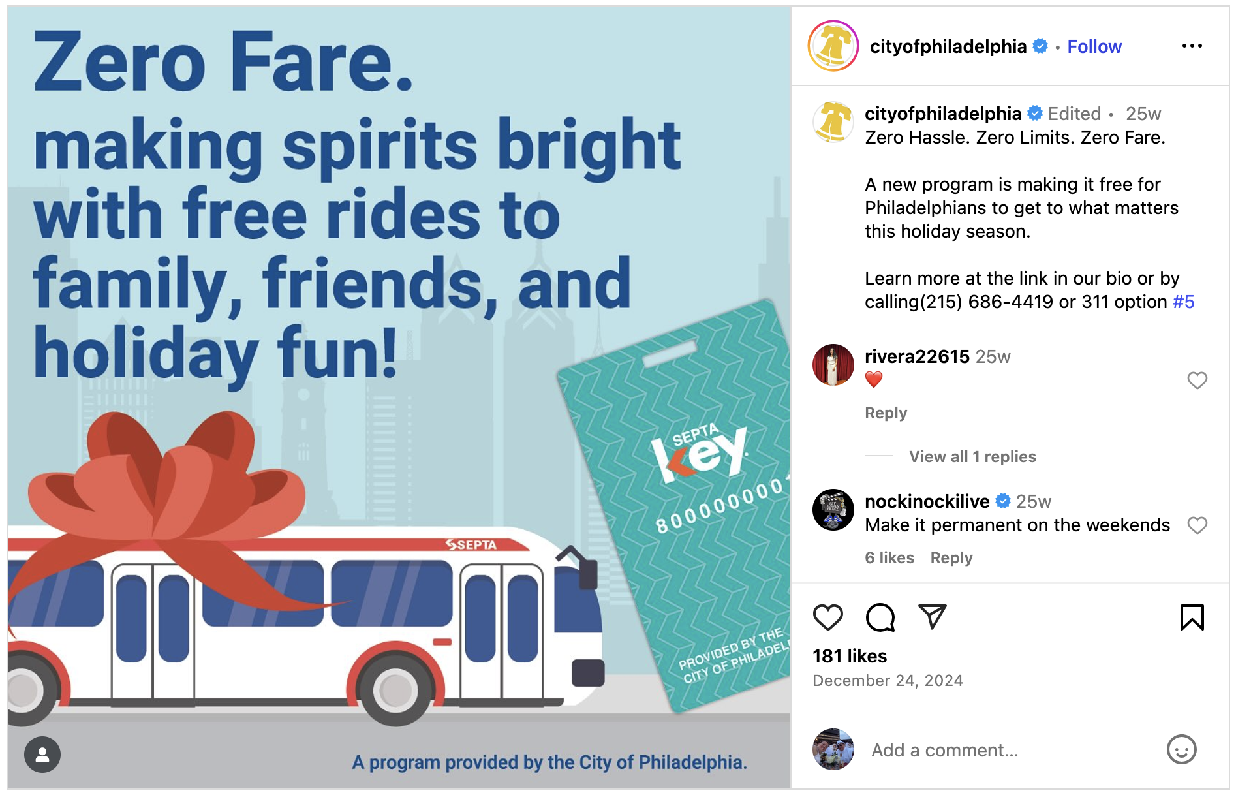Open nockinockilive's profile avatar
The height and width of the screenshot is (795, 1236).
(x=833, y=510)
